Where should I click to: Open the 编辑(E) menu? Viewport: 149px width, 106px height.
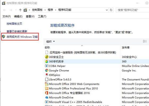[18, 16]
